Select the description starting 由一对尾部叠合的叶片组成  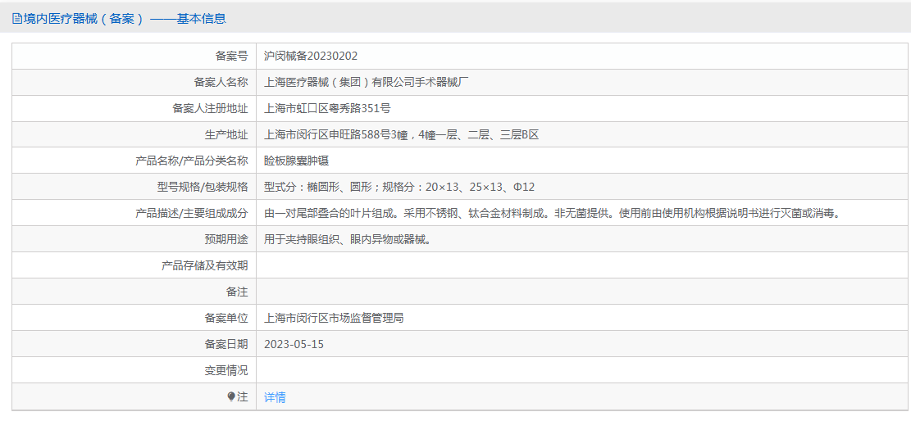[553, 213]
